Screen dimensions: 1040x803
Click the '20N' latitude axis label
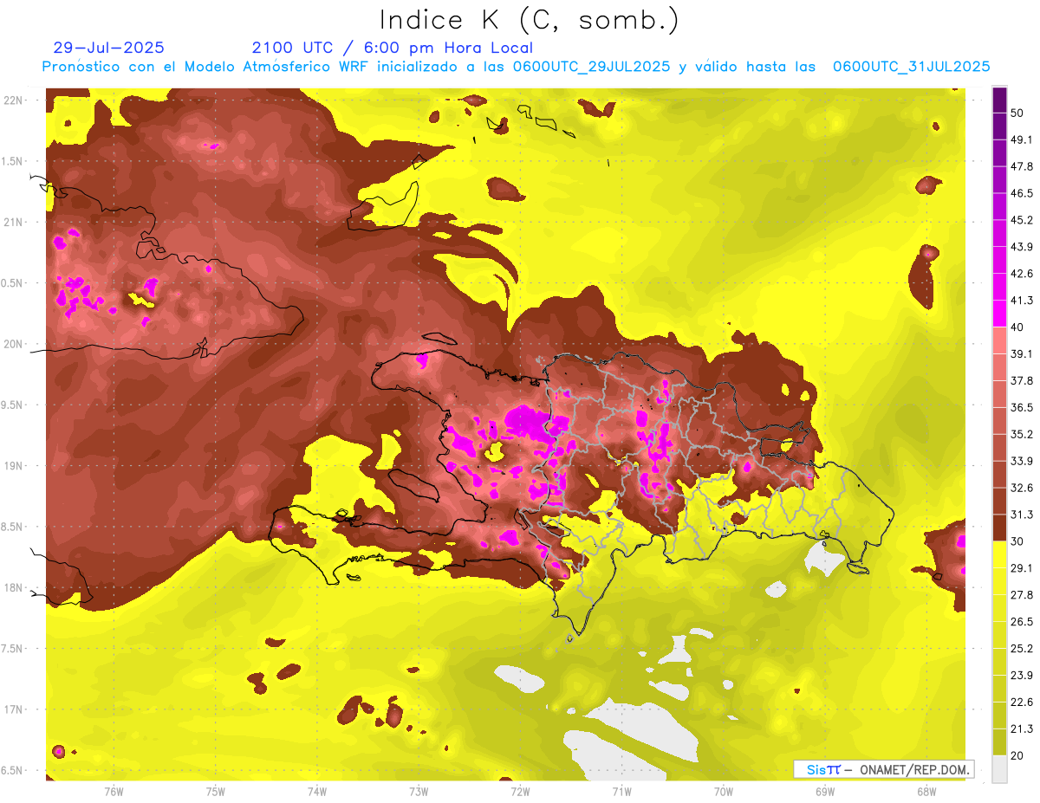click(x=13, y=344)
